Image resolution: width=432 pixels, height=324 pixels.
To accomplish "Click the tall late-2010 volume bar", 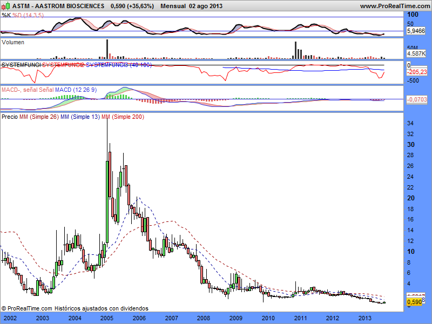I will (295, 50).
